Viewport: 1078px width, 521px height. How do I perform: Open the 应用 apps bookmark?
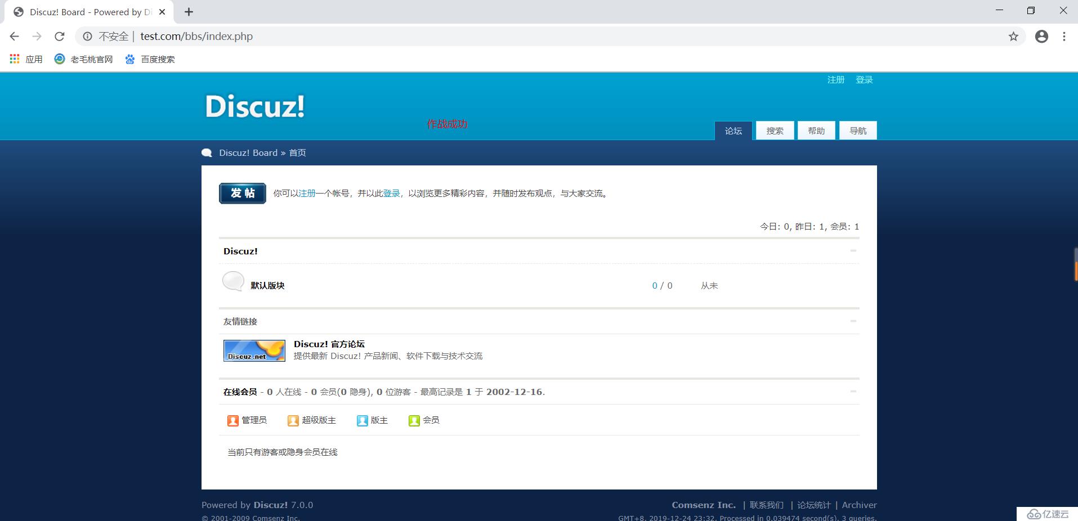(x=26, y=59)
